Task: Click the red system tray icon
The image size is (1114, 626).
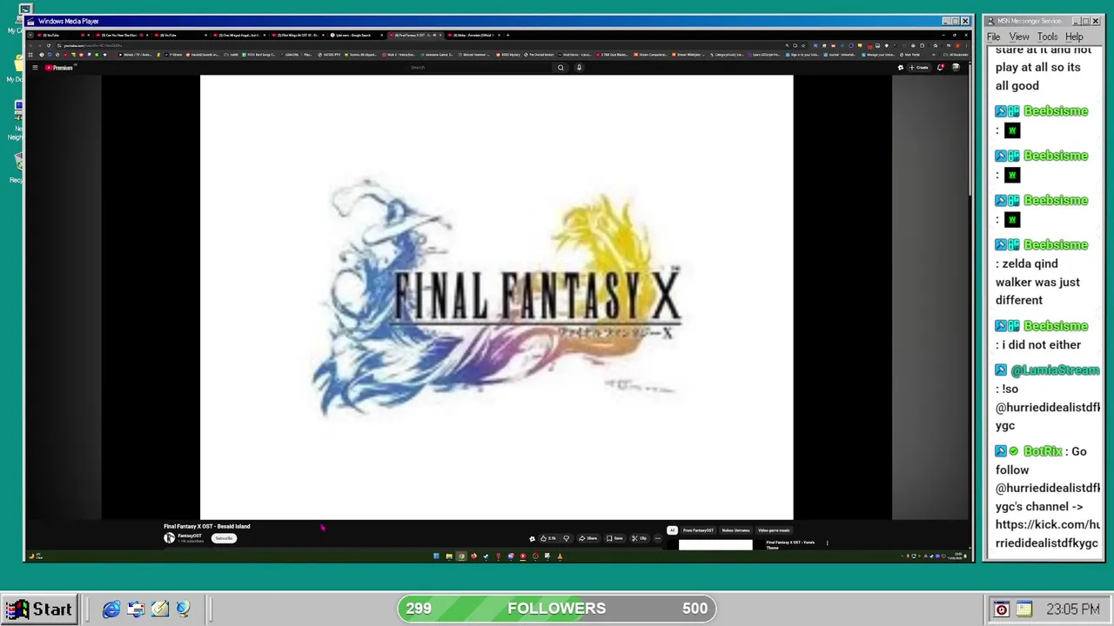Action: (x=1001, y=609)
